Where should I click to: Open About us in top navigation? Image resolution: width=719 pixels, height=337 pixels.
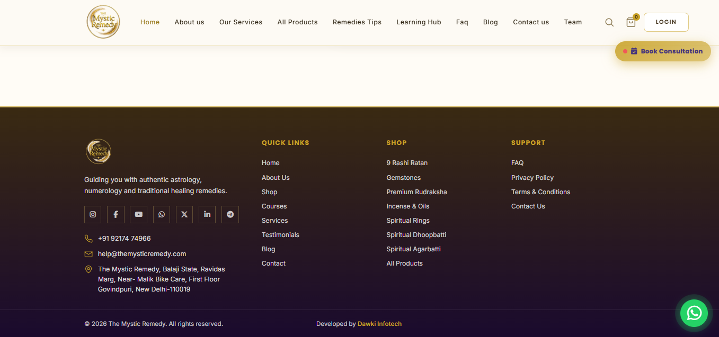(189, 22)
